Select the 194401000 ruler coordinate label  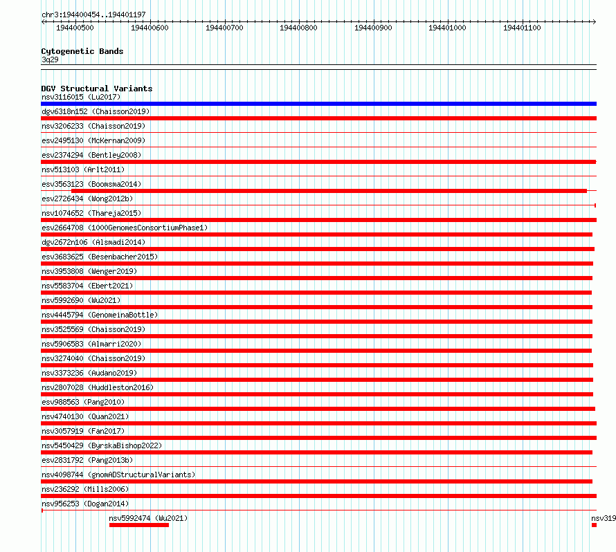(447, 28)
